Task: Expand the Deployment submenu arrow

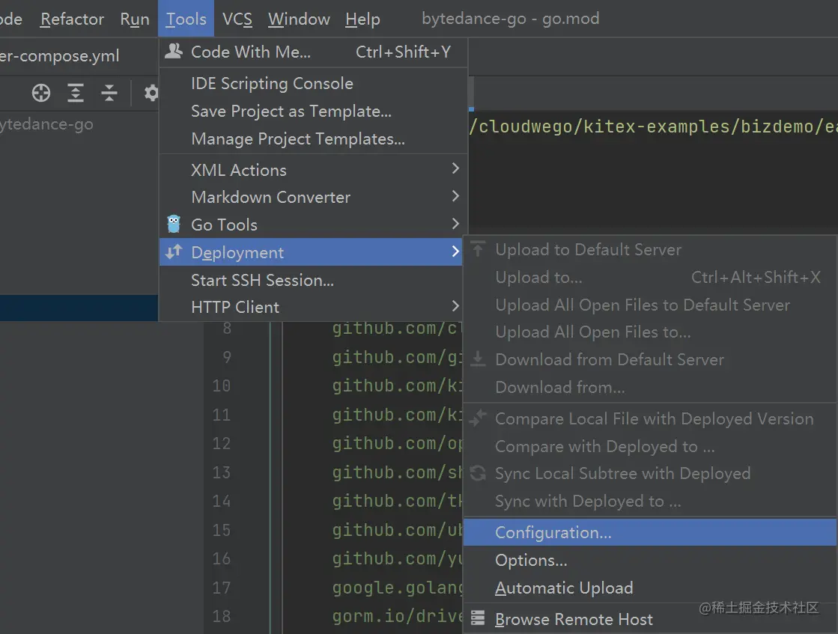Action: click(455, 251)
